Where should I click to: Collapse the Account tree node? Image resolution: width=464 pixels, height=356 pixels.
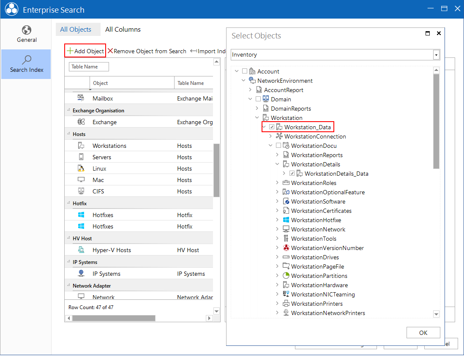pos(237,71)
